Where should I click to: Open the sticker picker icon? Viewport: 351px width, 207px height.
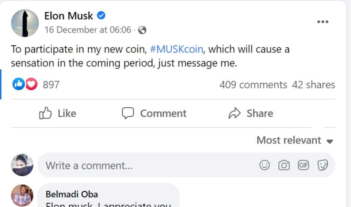(322, 165)
